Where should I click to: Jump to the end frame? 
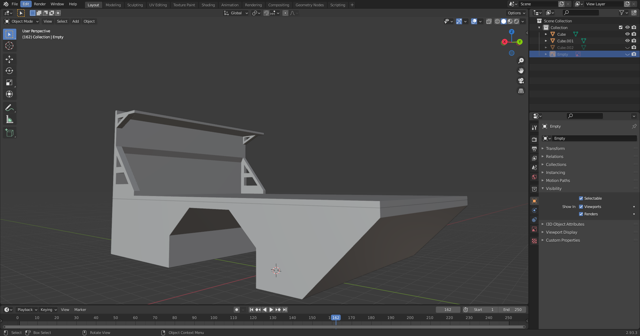pyautogui.click(x=285, y=310)
